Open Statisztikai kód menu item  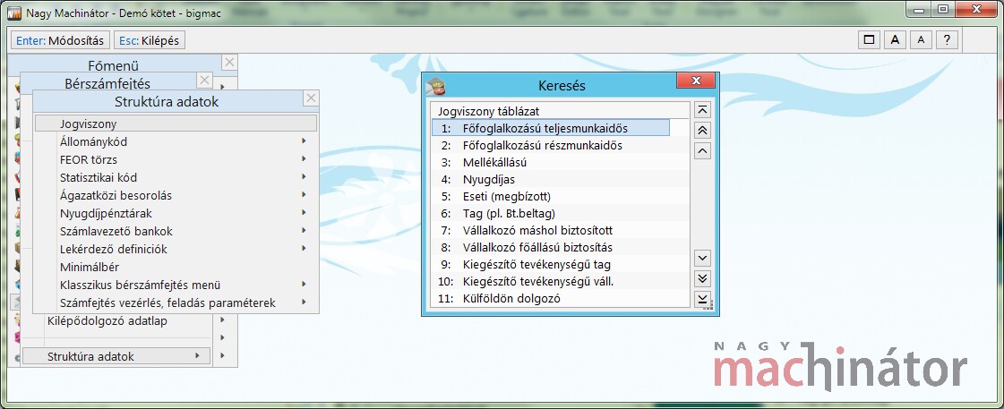click(x=176, y=177)
